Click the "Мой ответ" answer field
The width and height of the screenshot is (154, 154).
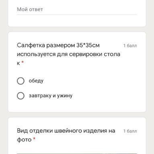[77, 10]
